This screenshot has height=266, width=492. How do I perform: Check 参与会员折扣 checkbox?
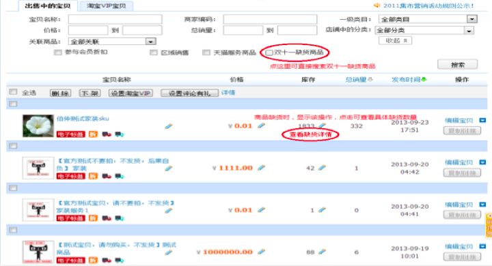coord(57,53)
